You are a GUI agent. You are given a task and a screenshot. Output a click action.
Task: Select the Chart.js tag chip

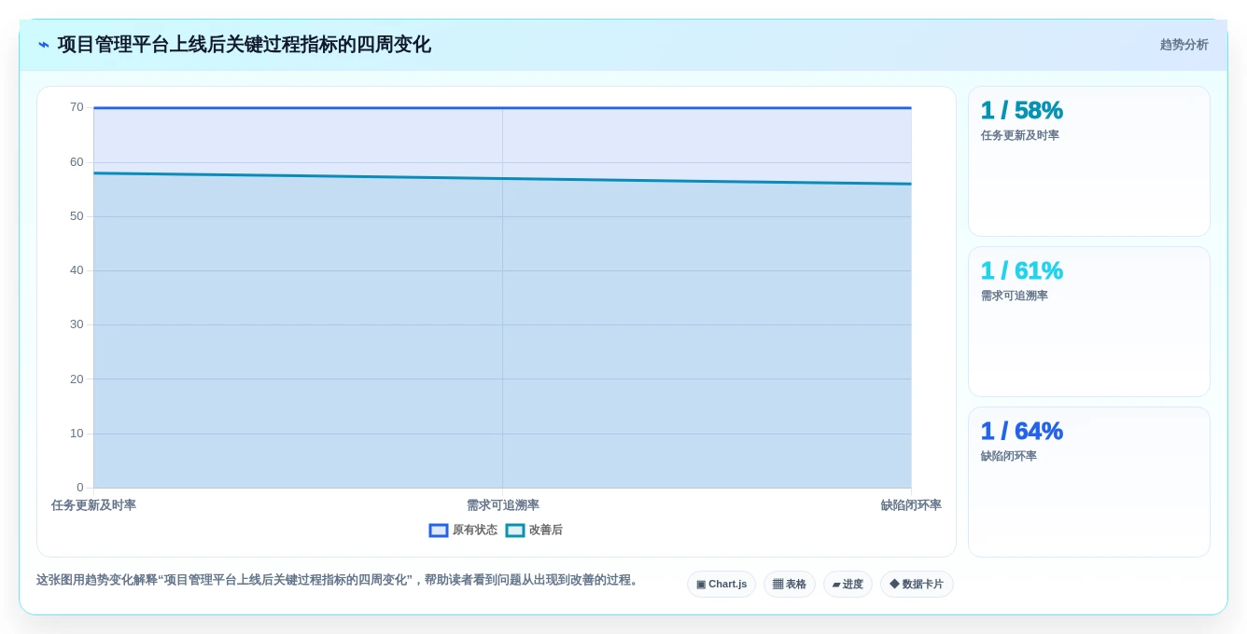pyautogui.click(x=722, y=585)
